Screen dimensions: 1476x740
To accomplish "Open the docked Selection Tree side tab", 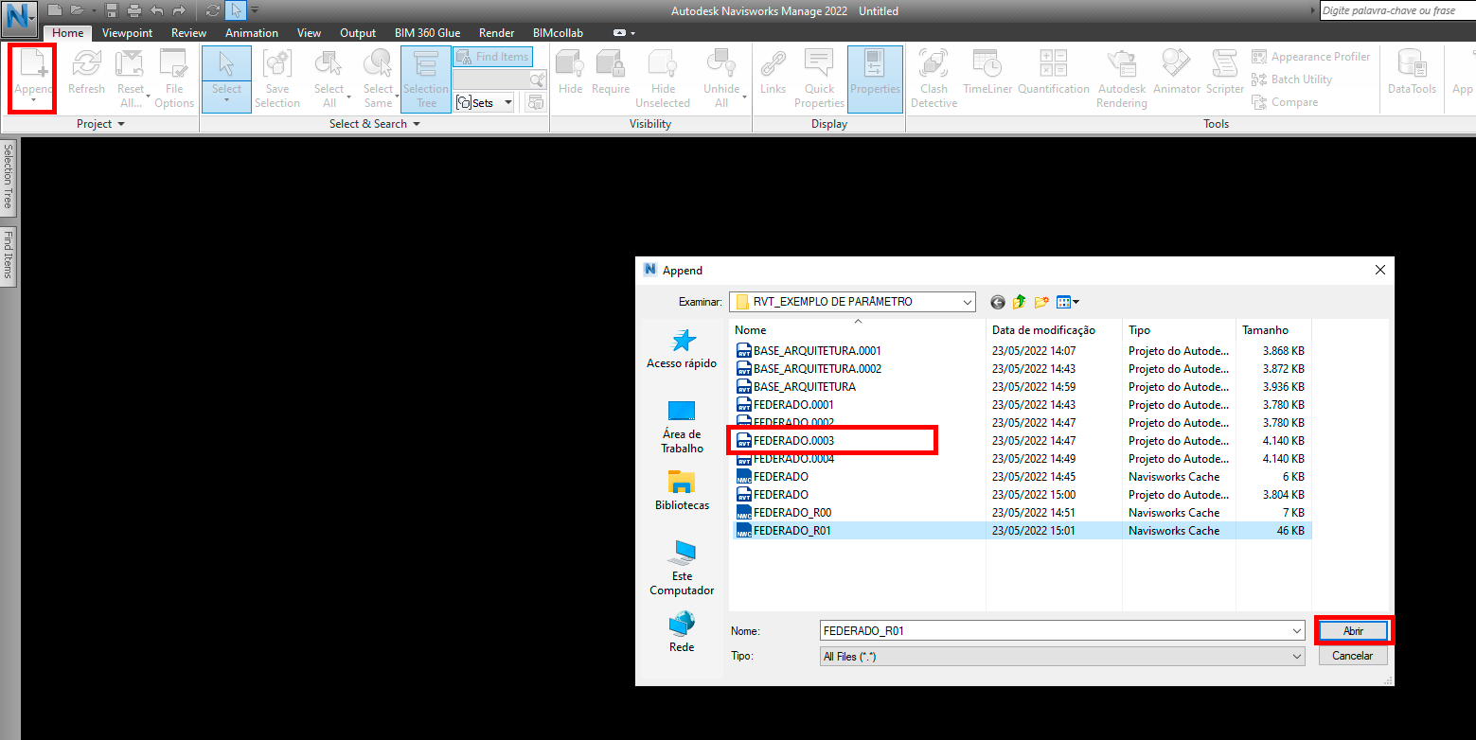I will pos(8,178).
